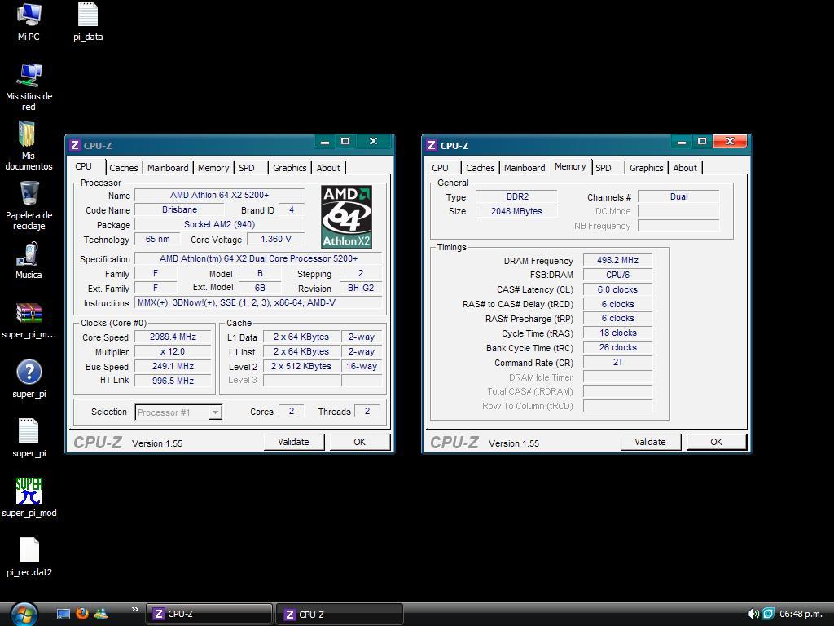Open the Papelera de reciclaje icon
The height and width of the screenshot is (626, 834).
click(29, 194)
